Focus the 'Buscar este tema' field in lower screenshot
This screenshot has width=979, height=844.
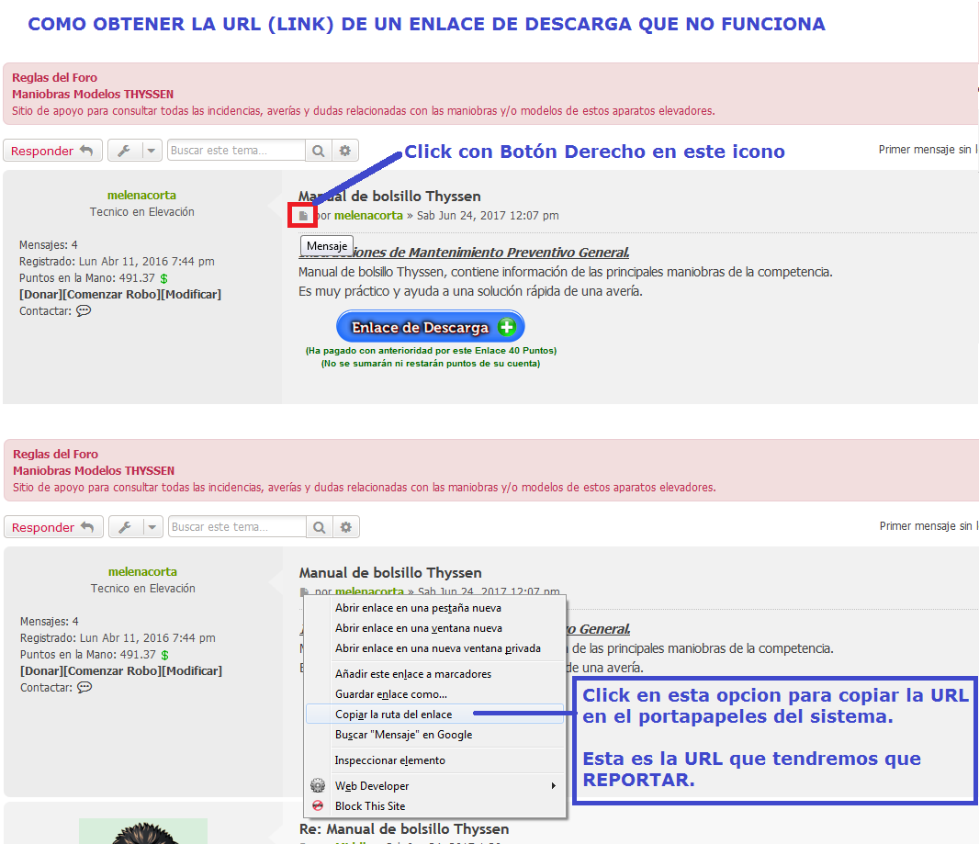pos(237,527)
